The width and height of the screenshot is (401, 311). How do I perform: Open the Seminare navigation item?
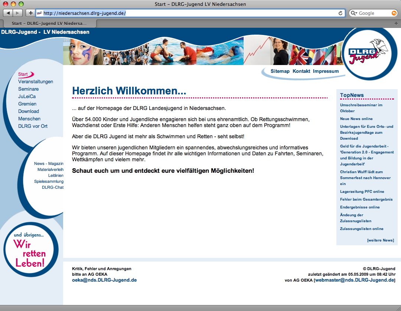(x=29, y=89)
